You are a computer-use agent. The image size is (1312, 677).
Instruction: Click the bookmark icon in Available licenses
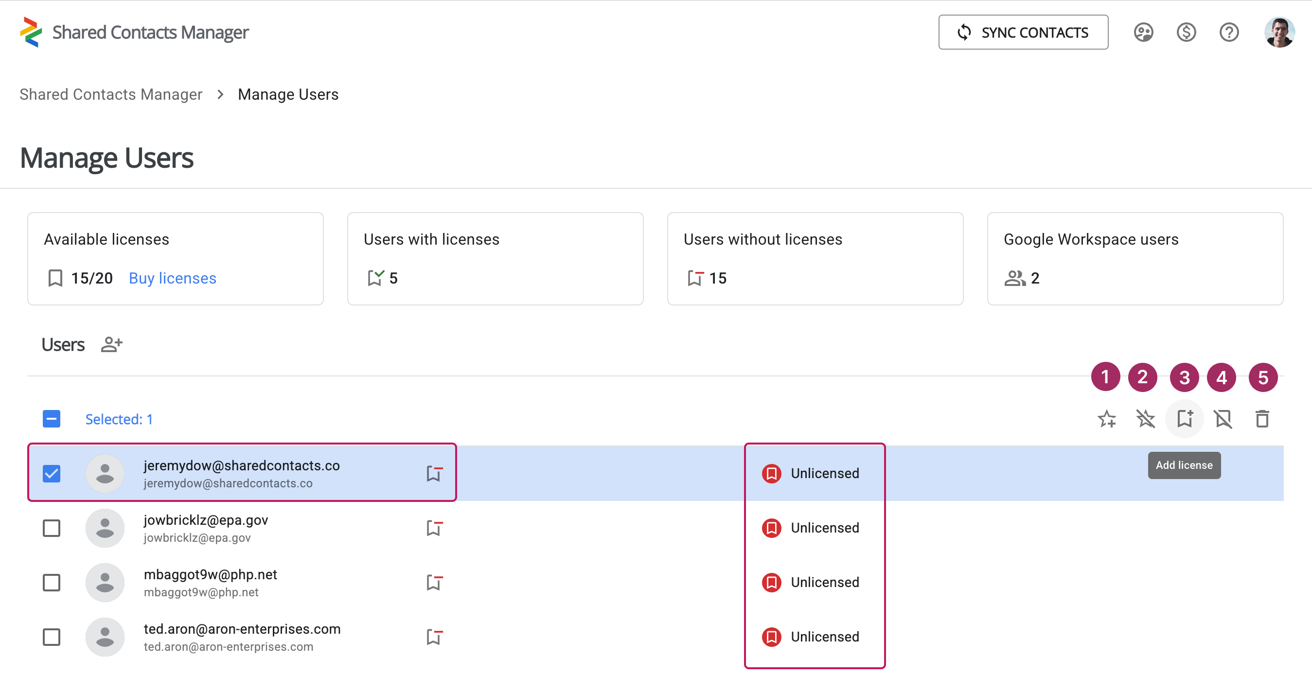[x=55, y=278]
